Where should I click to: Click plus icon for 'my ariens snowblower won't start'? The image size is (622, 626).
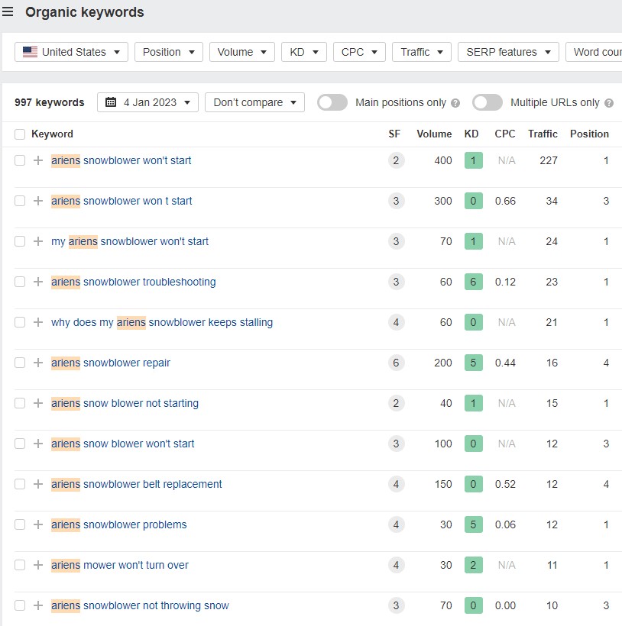[38, 241]
